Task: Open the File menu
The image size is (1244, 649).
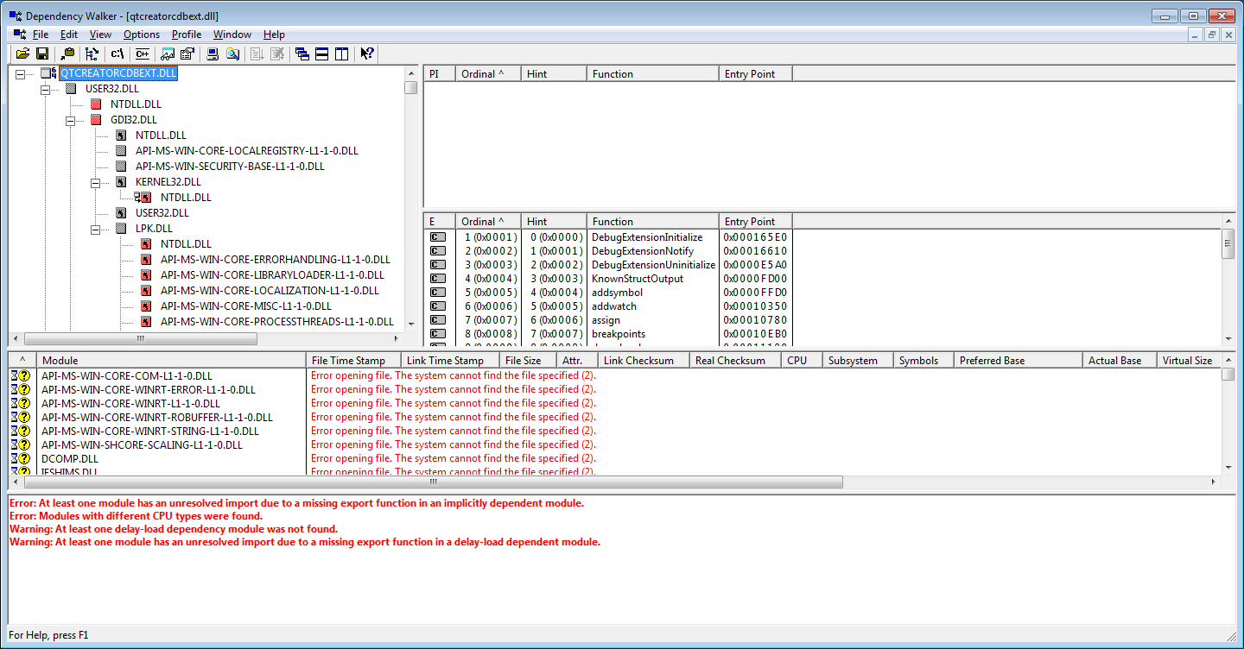Action: [x=41, y=35]
